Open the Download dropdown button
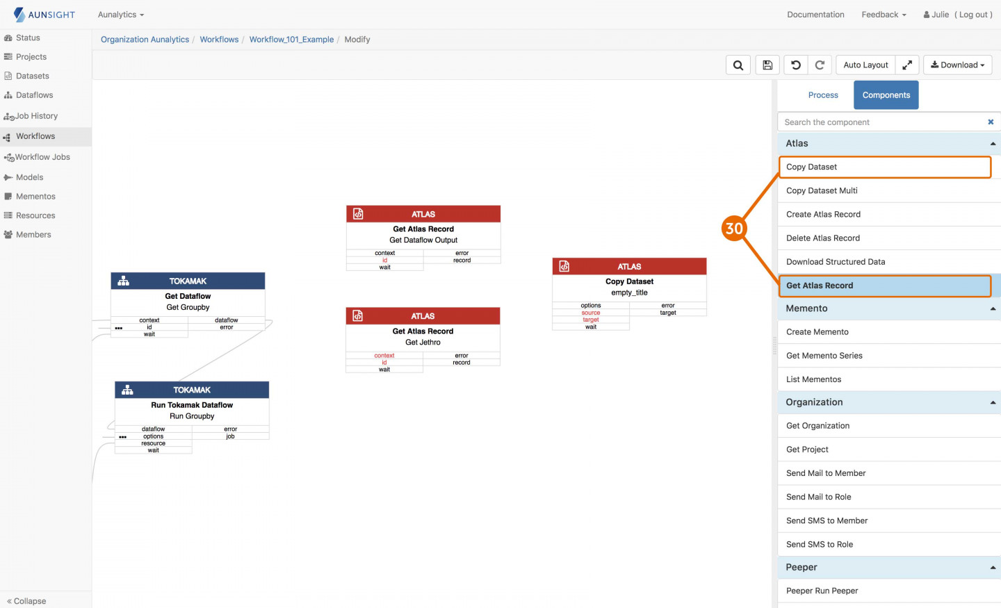Viewport: 1001px width, 608px height. pyautogui.click(x=958, y=65)
